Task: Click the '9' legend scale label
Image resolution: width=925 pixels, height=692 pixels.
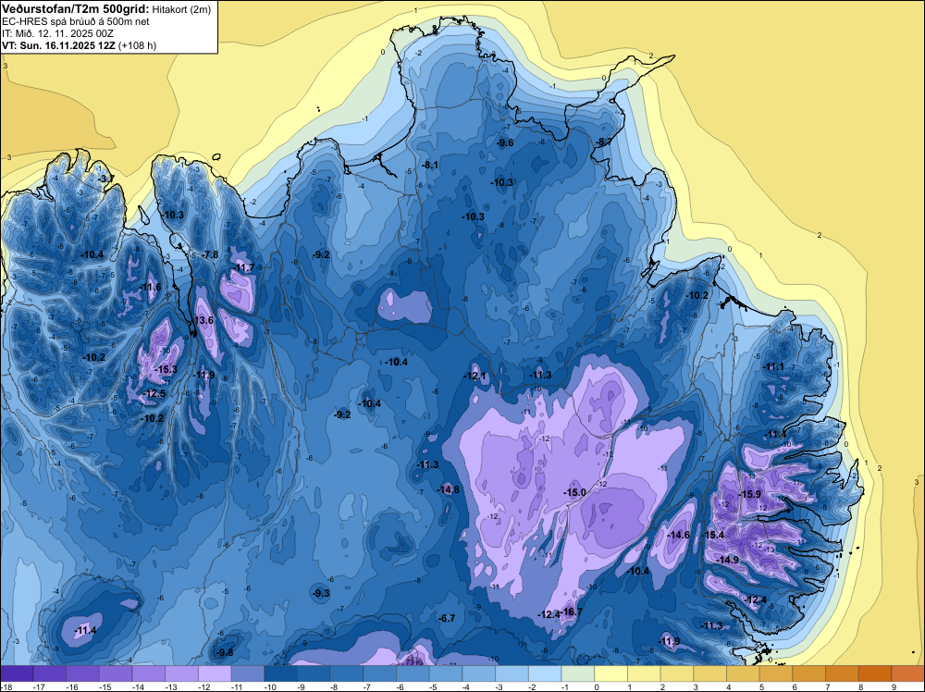Action: pyautogui.click(x=894, y=686)
